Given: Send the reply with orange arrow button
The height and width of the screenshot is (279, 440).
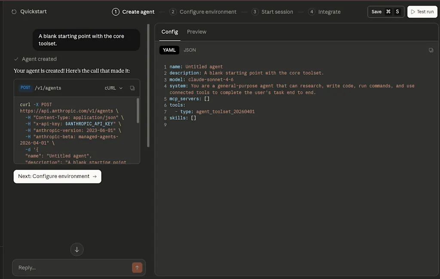Looking at the screenshot, I should pos(137,267).
